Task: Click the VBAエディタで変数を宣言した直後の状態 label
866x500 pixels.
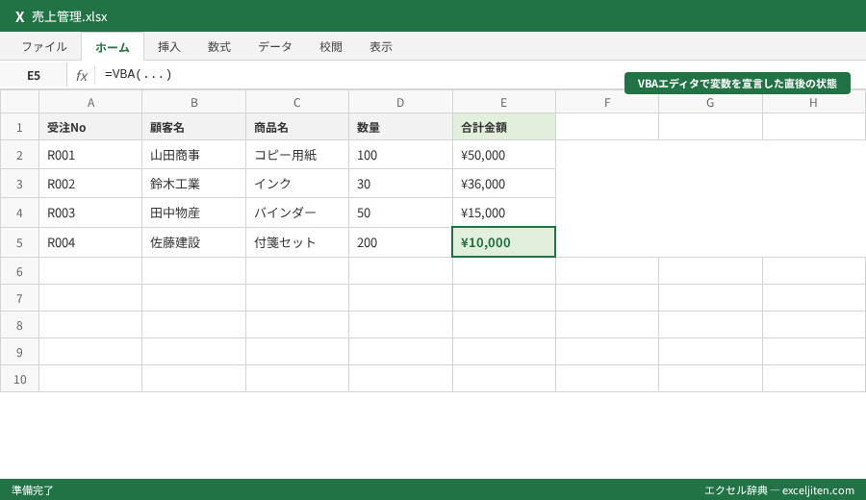Action: click(737, 84)
